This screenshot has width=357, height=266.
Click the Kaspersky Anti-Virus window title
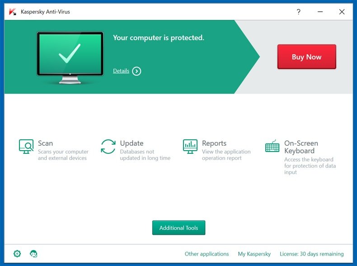45,12
